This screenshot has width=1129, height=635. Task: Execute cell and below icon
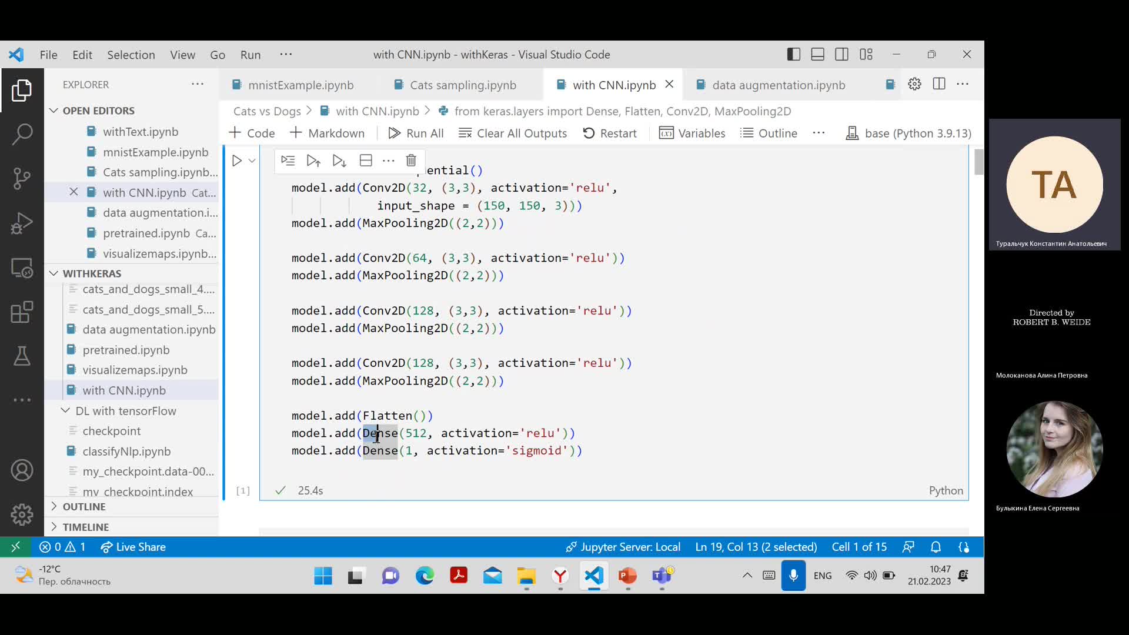click(339, 161)
